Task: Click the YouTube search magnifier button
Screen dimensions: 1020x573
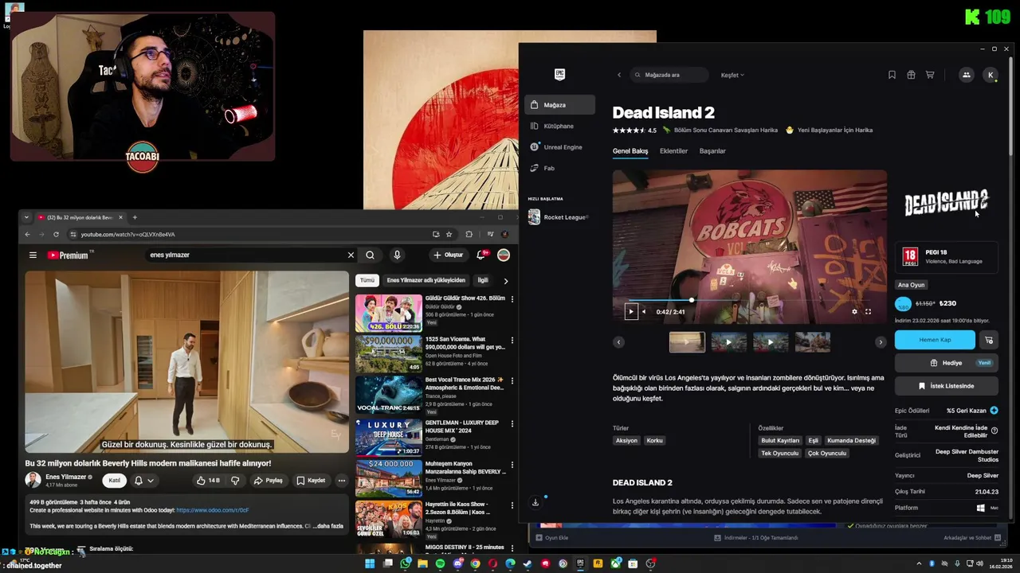Action: pyautogui.click(x=370, y=255)
